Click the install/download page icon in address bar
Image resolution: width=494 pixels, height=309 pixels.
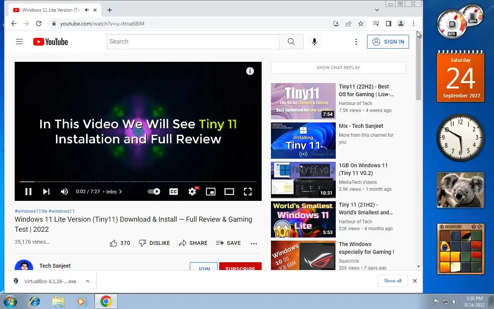[x=336, y=24]
